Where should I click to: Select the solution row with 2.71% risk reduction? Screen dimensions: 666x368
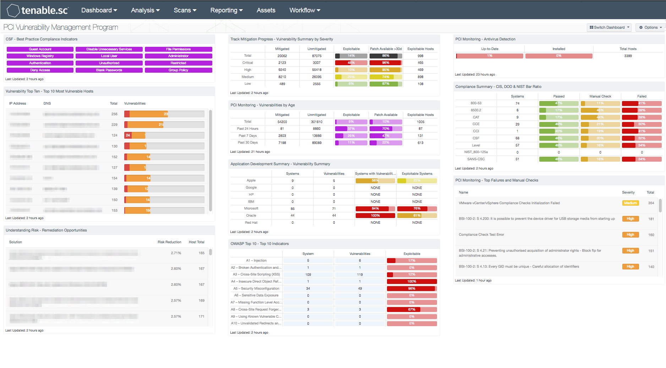click(x=107, y=255)
